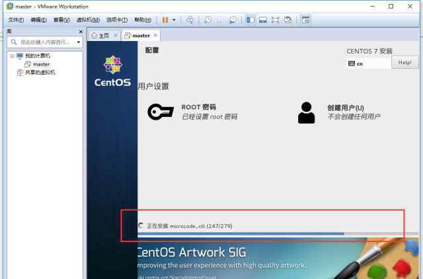Close the 主页 tab
423x279 pixels.
(x=116, y=35)
